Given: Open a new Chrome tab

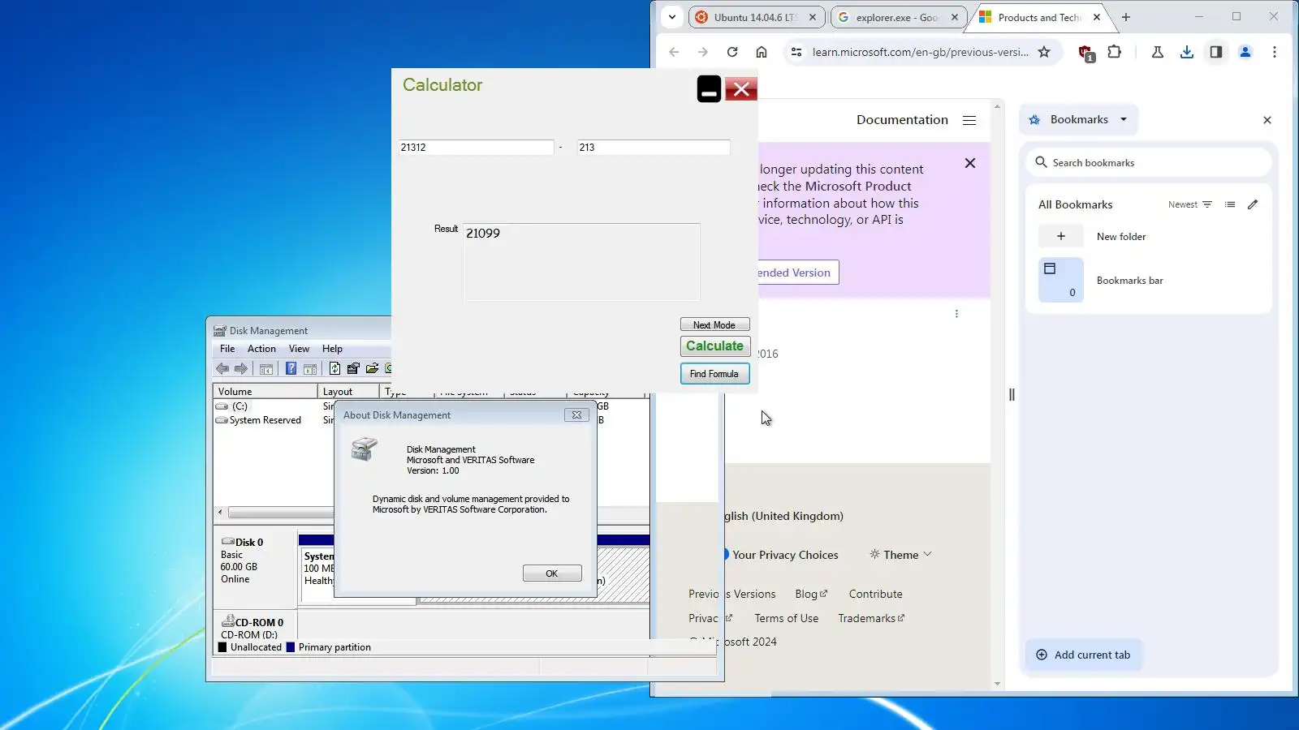Looking at the screenshot, I should point(1126,17).
